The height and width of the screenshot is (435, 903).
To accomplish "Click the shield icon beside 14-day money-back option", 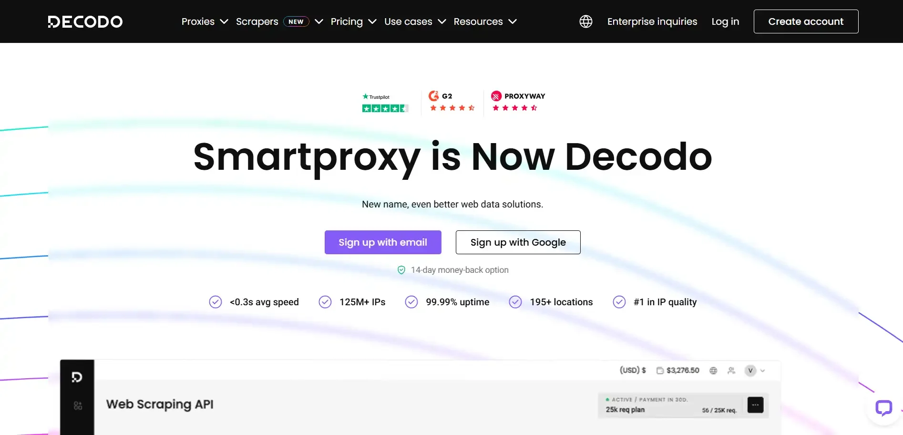I will pos(401,270).
